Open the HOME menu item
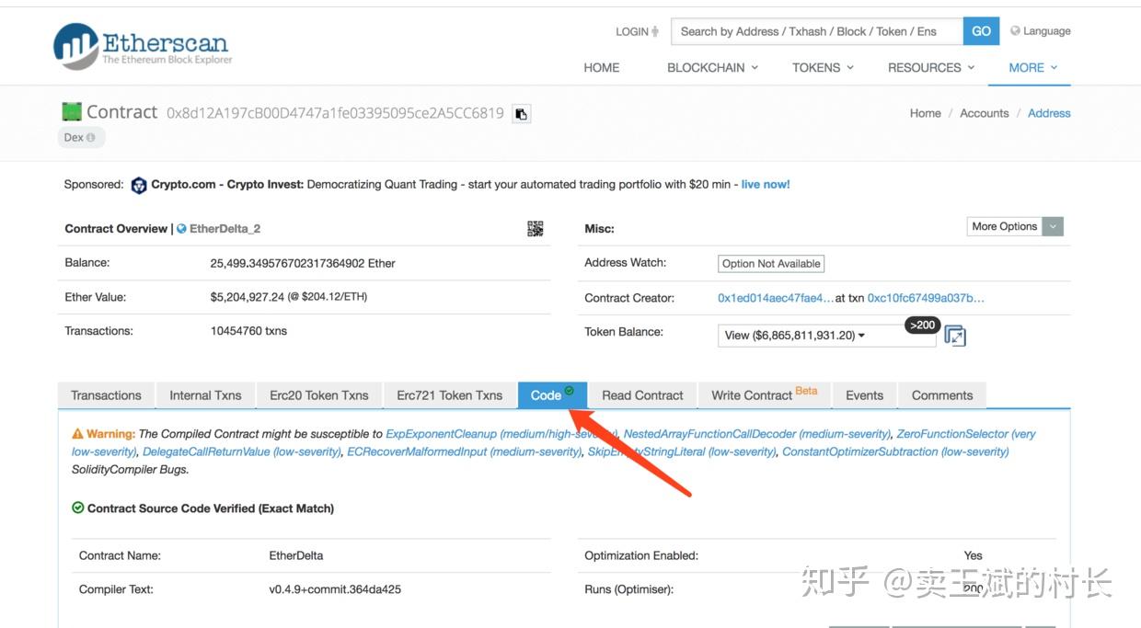 [602, 68]
